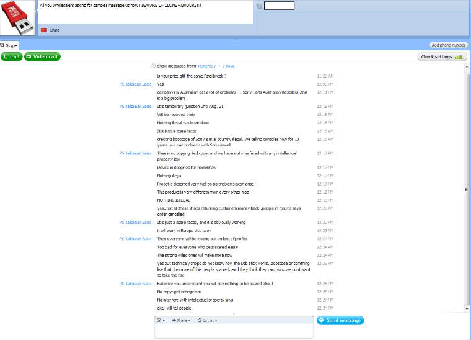
Task: Start a Video call with this contact
Action: pyautogui.click(x=42, y=56)
